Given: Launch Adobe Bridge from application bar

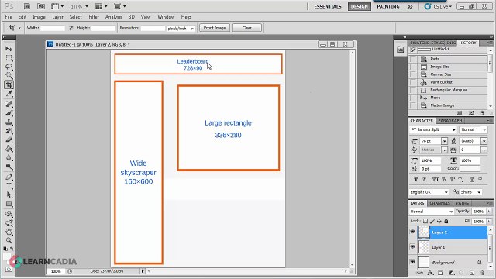Looking at the screenshot, I should 27,6.
